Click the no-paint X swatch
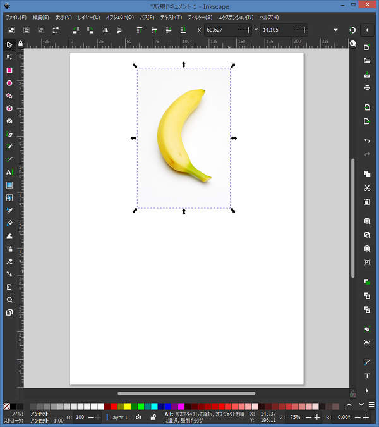379x427 pixels. pos(7,407)
